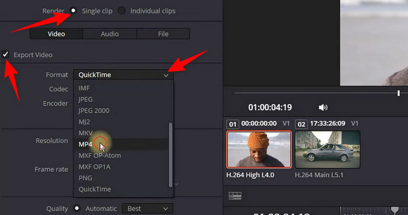The width and height of the screenshot is (408, 215).
Task: Click the clip thumbnail view icon
Action: pos(235,196)
